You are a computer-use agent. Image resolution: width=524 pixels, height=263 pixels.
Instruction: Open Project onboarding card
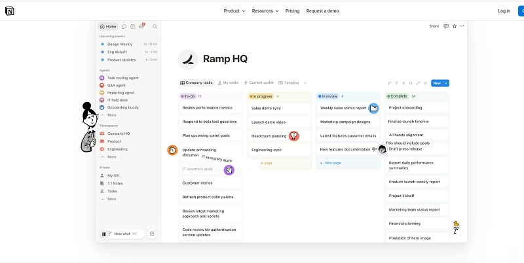pyautogui.click(x=417, y=108)
